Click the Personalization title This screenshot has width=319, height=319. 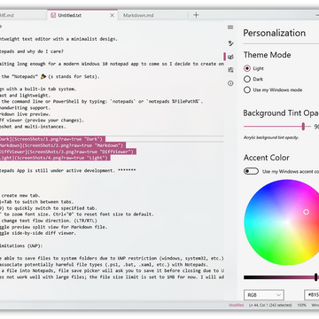tap(275, 33)
